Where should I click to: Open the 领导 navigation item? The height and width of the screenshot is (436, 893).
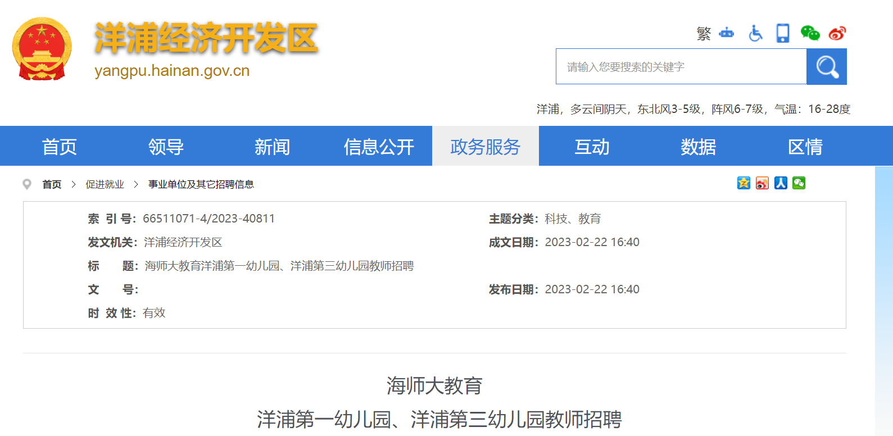(x=166, y=147)
